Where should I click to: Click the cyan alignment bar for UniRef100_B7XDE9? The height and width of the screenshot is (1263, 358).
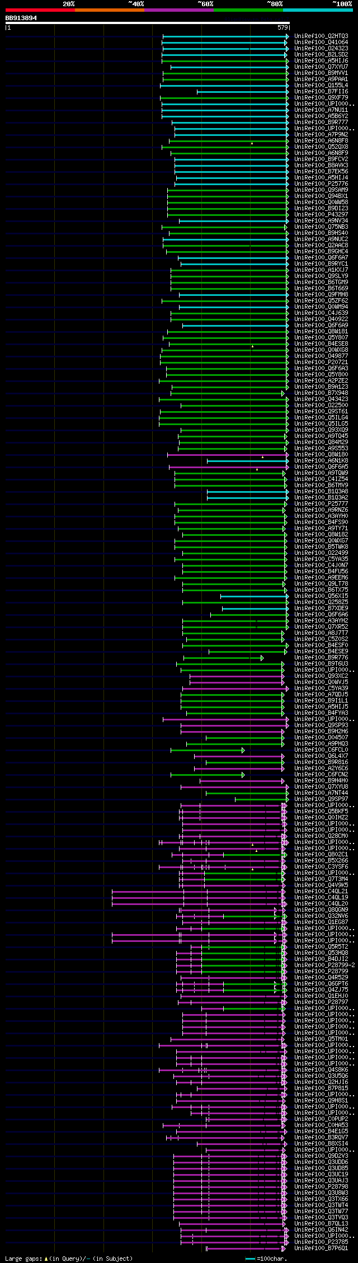(x=255, y=608)
